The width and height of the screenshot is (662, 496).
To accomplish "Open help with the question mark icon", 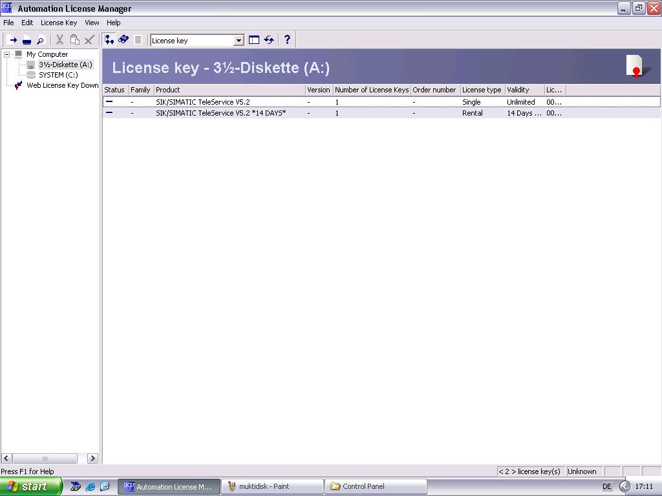I will click(x=287, y=40).
